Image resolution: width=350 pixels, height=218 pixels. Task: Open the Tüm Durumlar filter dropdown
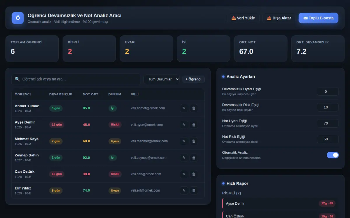[x=162, y=79]
